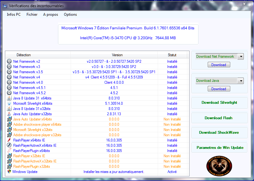Sort by the Statut column header

pos(172,55)
